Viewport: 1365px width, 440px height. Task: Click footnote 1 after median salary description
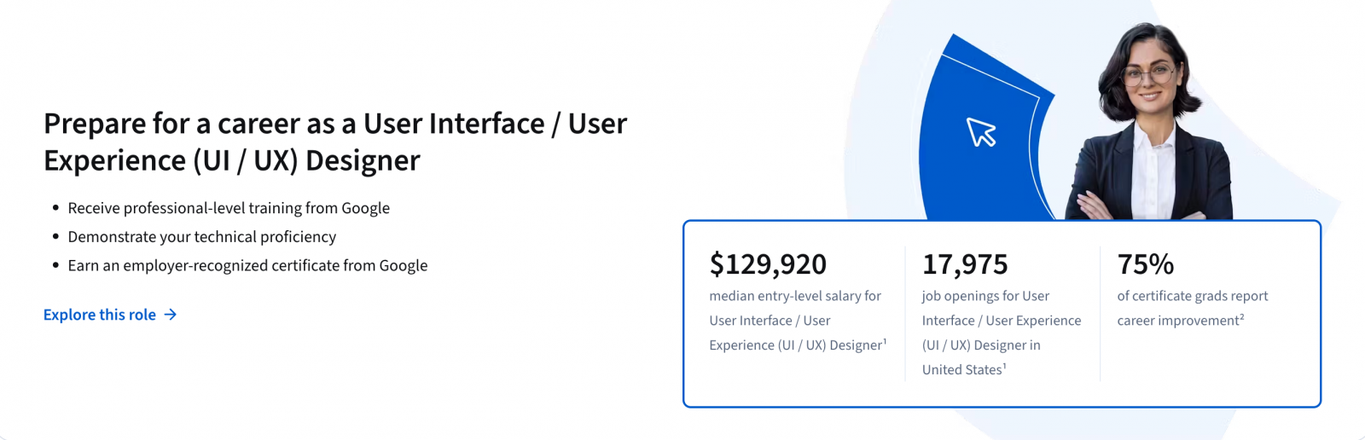pos(885,341)
